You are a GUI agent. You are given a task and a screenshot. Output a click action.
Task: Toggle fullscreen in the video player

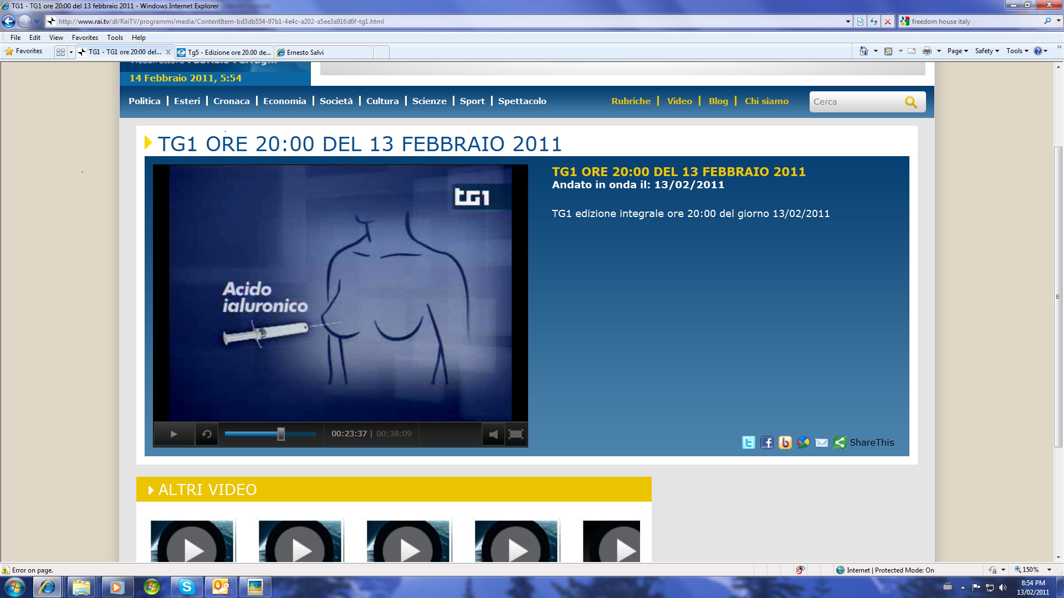pos(515,434)
